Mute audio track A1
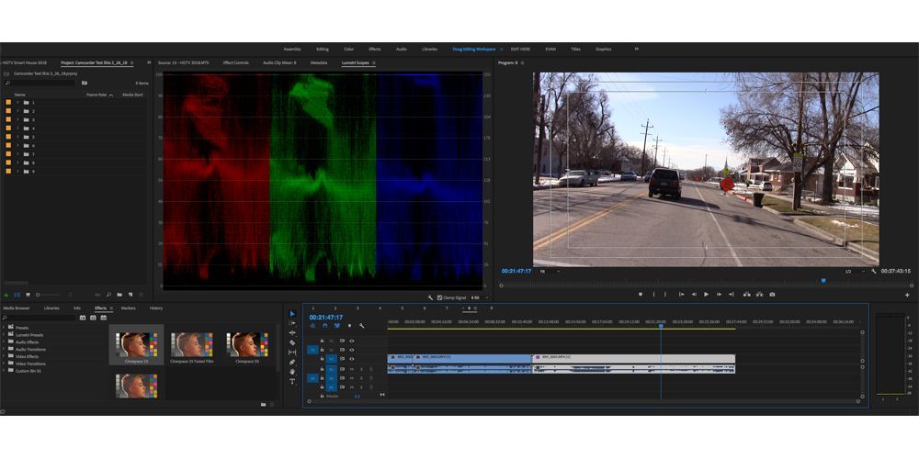 (352, 369)
